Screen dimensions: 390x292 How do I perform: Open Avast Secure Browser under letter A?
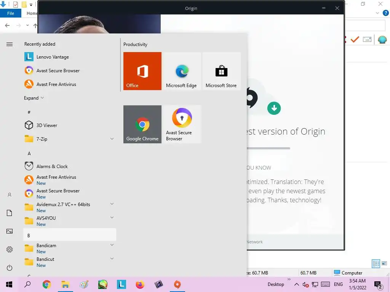tap(70, 194)
